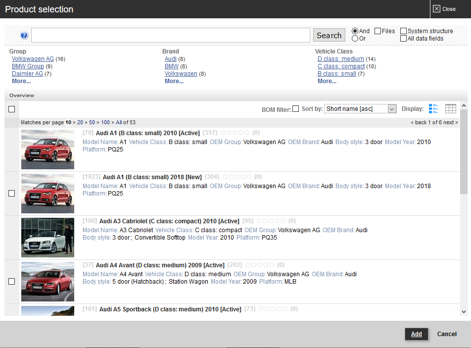
Task: Tick checkbox for Audi A4 Avant row
Action: point(12,281)
